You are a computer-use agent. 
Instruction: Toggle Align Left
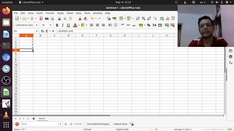pos(92,25)
